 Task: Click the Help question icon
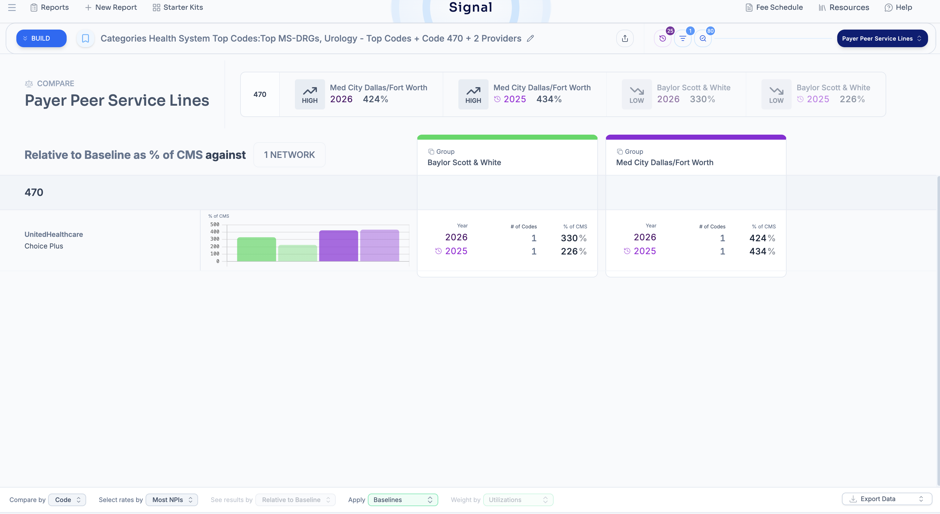(x=888, y=7)
